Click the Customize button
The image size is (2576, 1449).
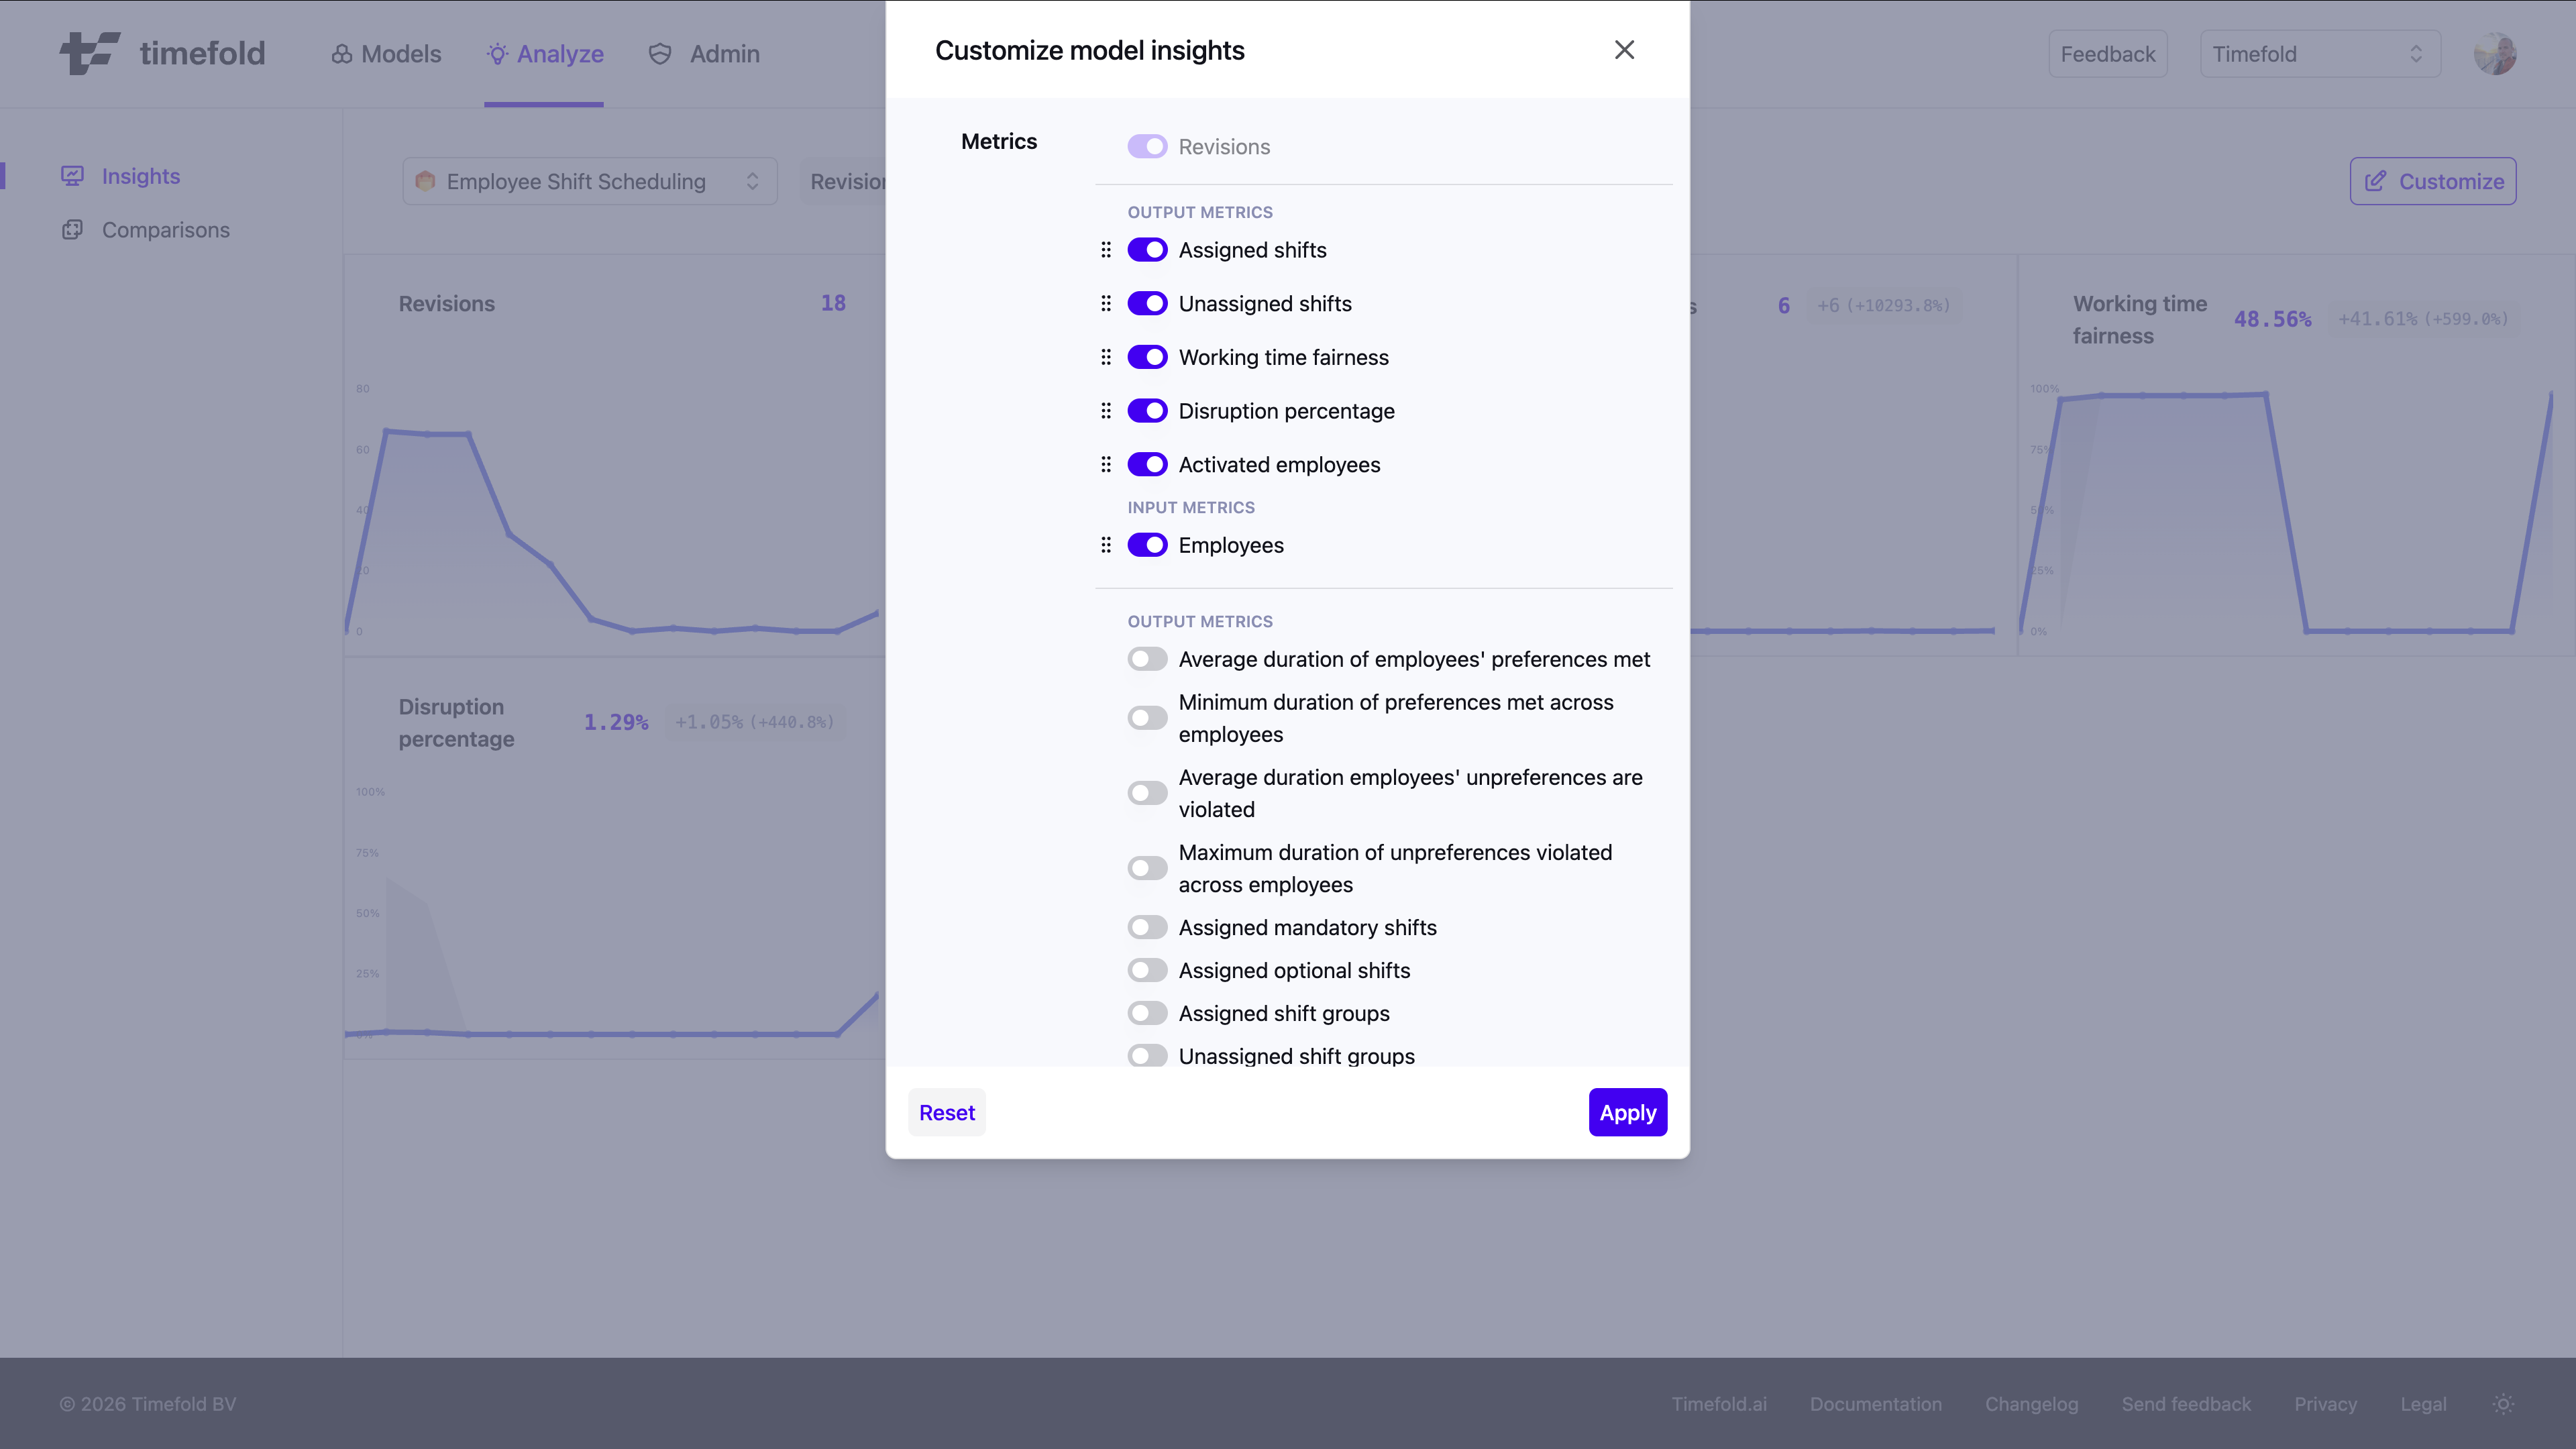pos(2433,181)
